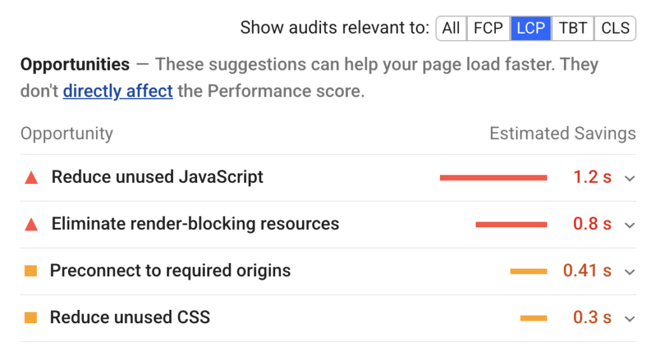Expand Reduce unused CSS chevron
The image size is (651, 360).
coord(630,319)
